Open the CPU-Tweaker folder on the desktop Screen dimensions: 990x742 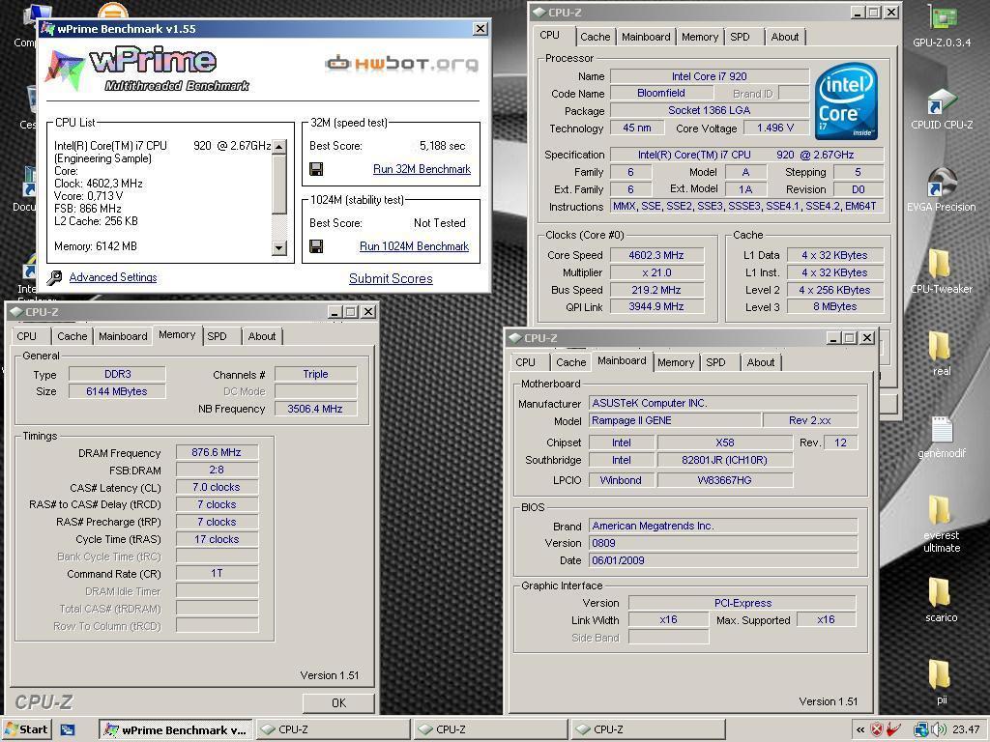click(942, 271)
